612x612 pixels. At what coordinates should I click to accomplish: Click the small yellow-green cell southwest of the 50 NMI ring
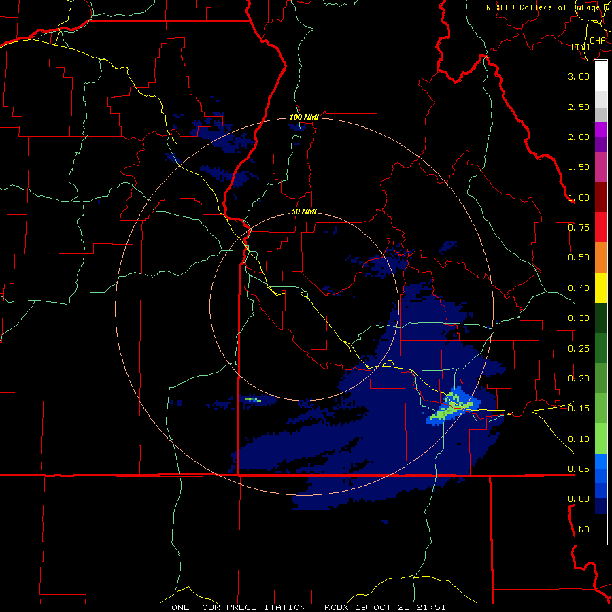254,400
